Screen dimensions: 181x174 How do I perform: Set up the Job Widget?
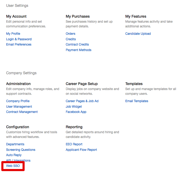click(x=74, y=107)
